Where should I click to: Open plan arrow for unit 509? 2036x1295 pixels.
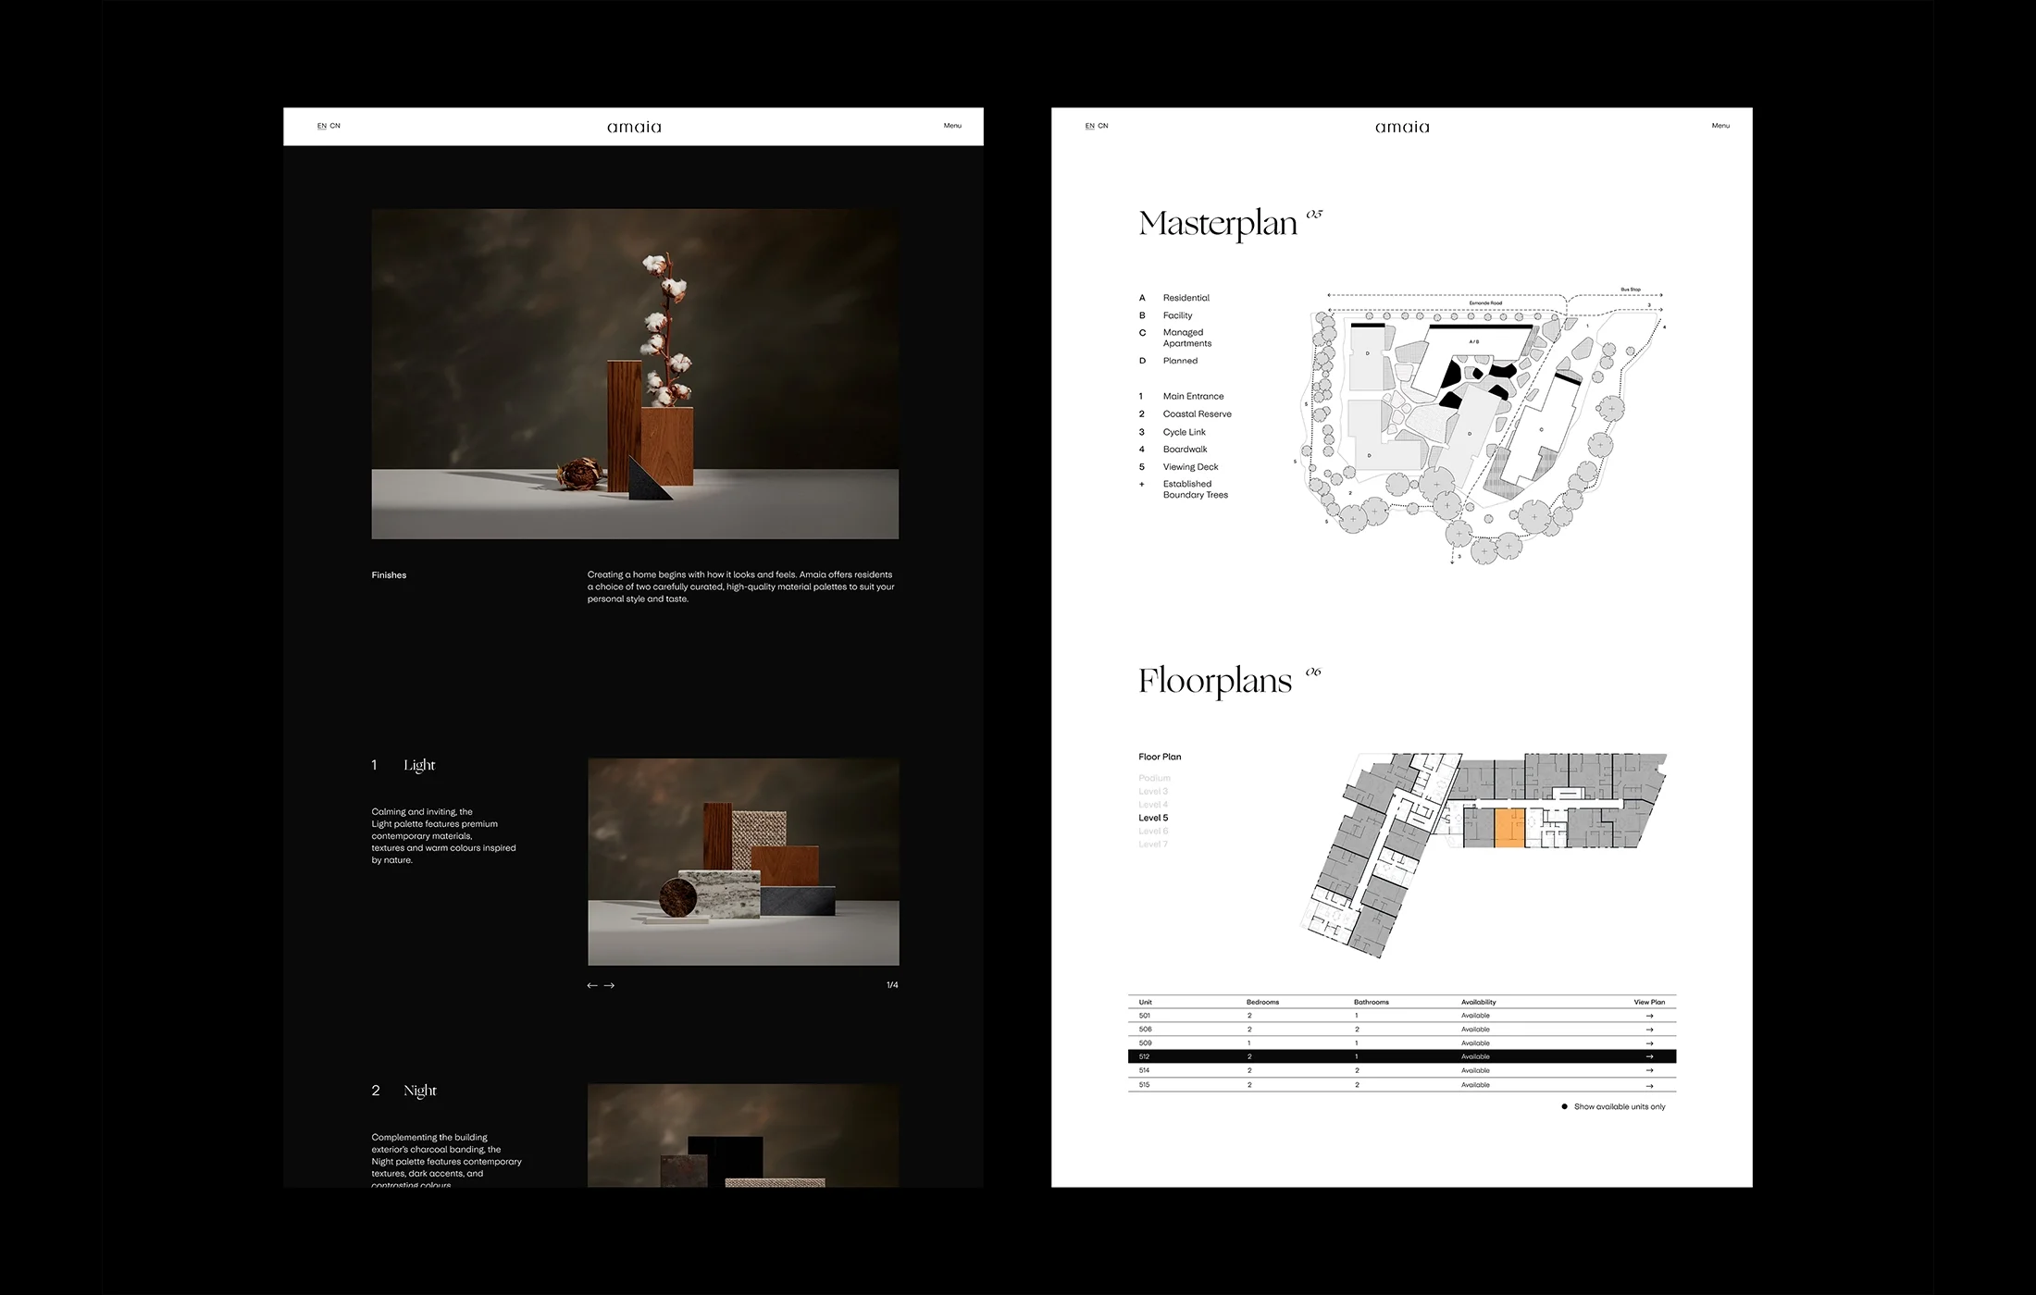(x=1649, y=1043)
